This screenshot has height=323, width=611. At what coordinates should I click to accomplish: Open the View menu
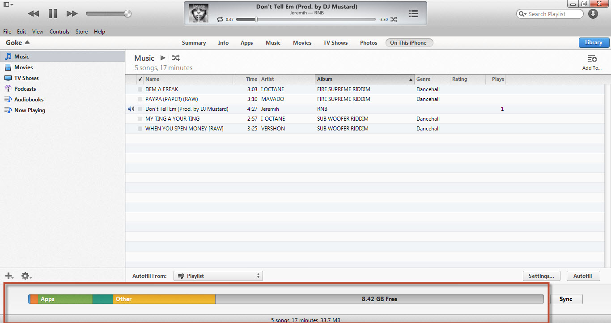[x=38, y=32]
